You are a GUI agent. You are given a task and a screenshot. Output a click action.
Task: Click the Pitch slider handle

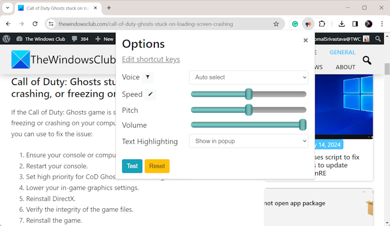249,110
